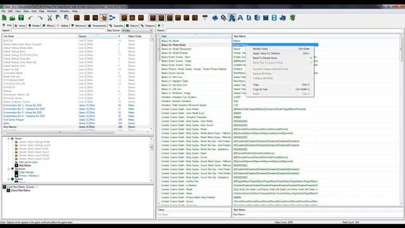Select the Mad cannon actor tree item
The height and width of the screenshot is (228, 405).
pyautogui.click(x=28, y=162)
